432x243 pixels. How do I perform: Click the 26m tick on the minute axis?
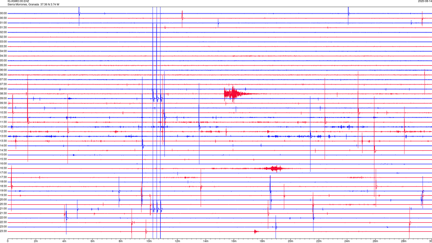coord(375,241)
